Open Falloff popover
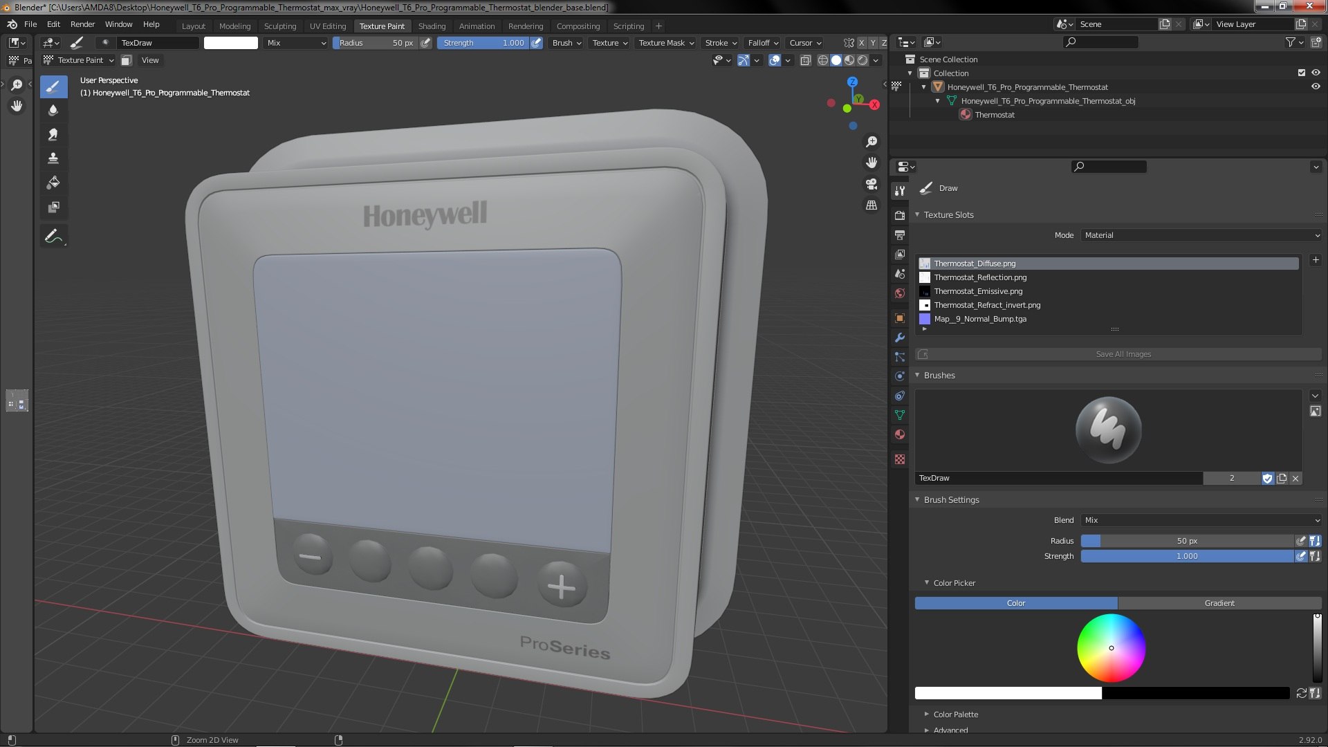This screenshot has height=747, width=1328. 763,43
